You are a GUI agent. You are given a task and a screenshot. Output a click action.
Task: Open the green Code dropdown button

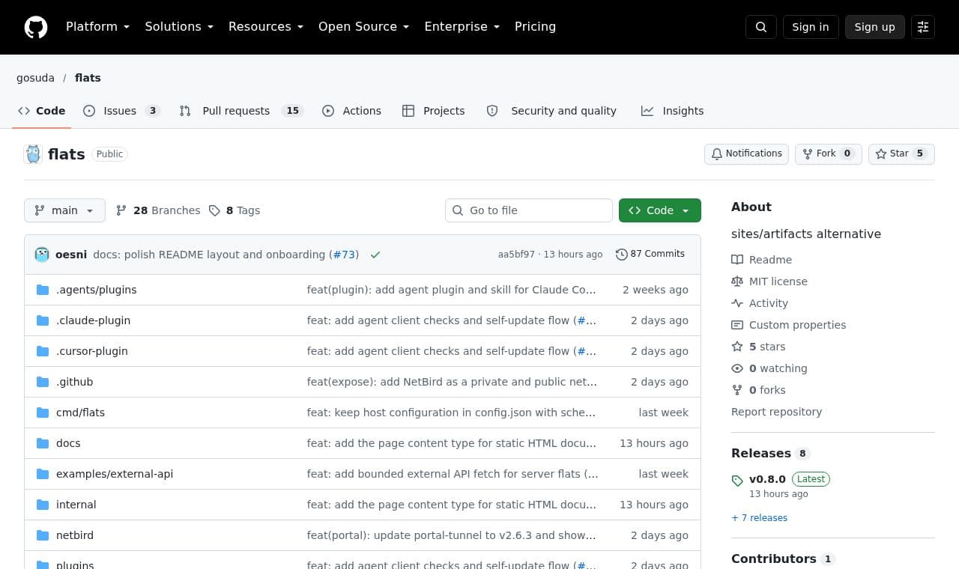pos(660,210)
